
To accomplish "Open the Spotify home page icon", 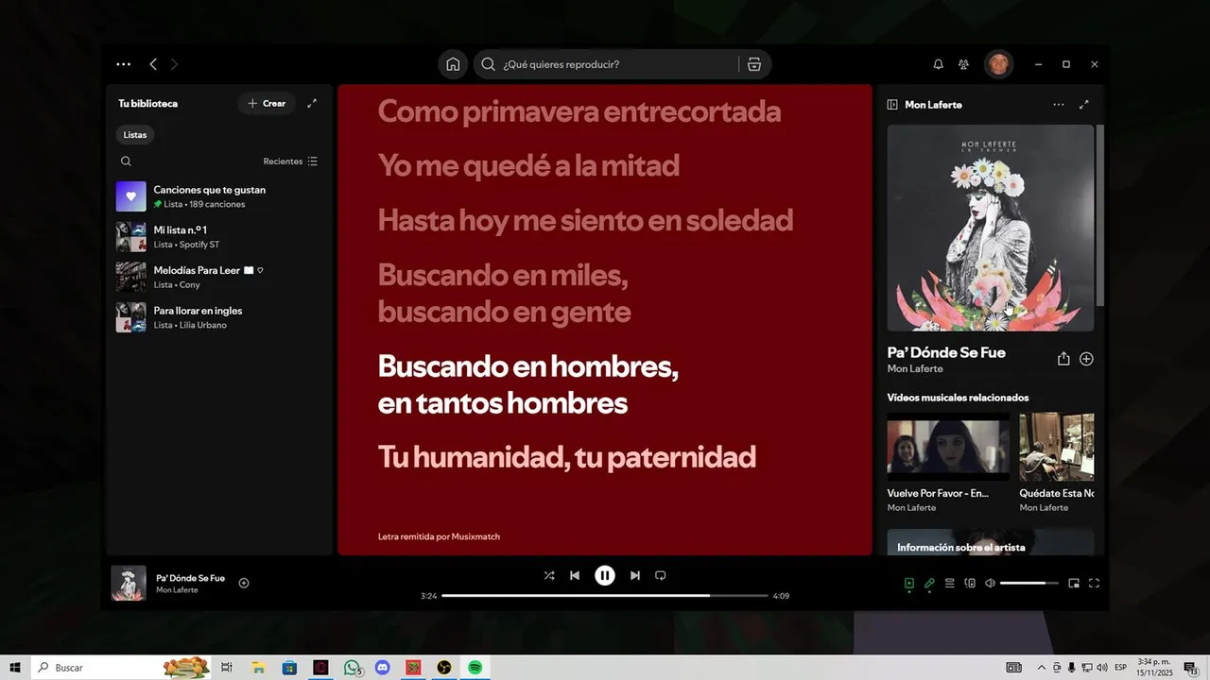I will [x=453, y=64].
